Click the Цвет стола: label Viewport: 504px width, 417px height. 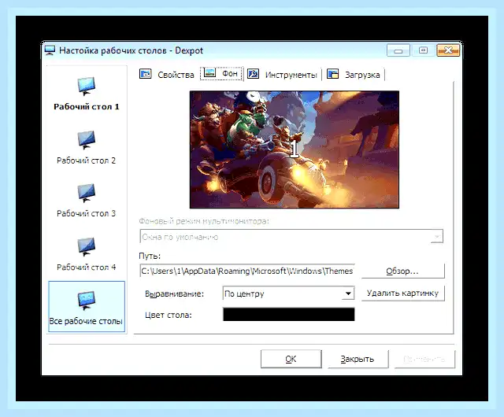coord(168,316)
